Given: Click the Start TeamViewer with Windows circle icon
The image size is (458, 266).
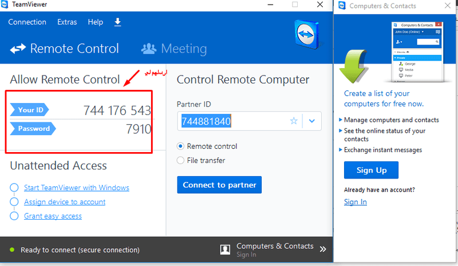Looking at the screenshot, I should (14, 188).
